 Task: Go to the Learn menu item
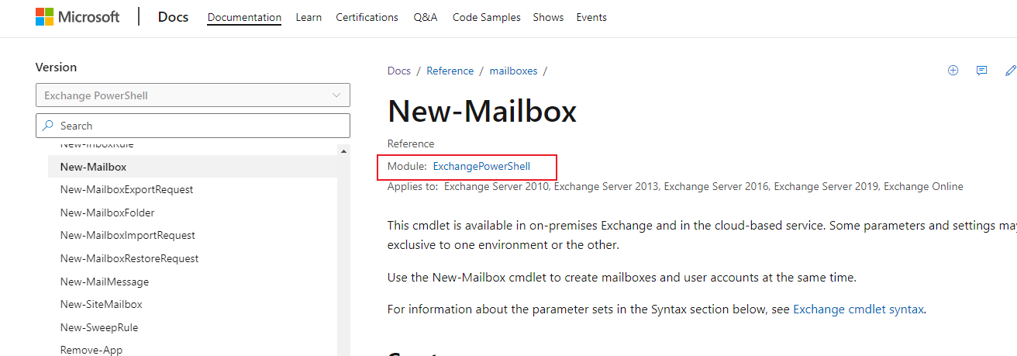coord(309,17)
